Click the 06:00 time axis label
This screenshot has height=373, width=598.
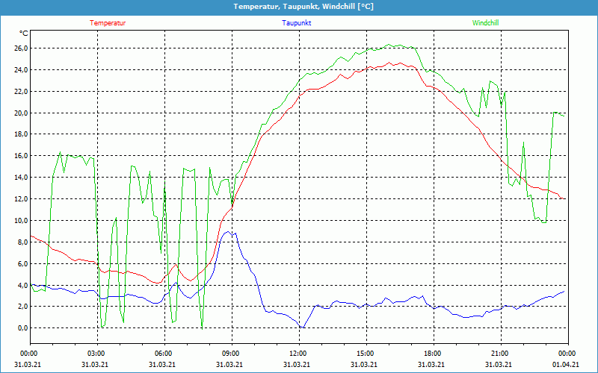(x=164, y=354)
